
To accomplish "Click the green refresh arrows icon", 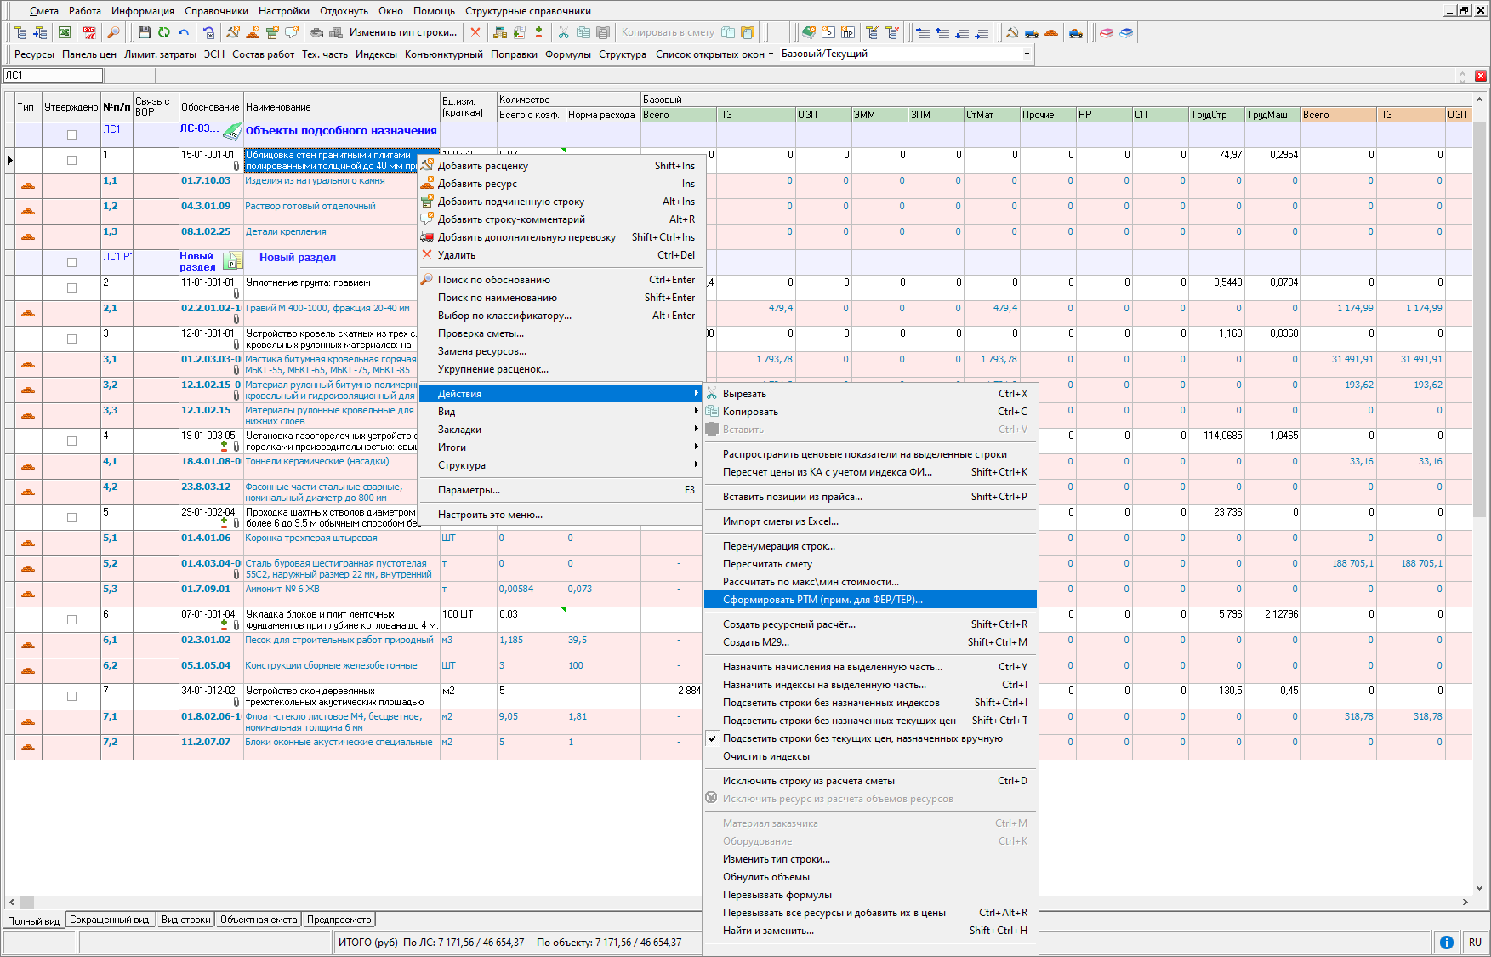I will 163,32.
